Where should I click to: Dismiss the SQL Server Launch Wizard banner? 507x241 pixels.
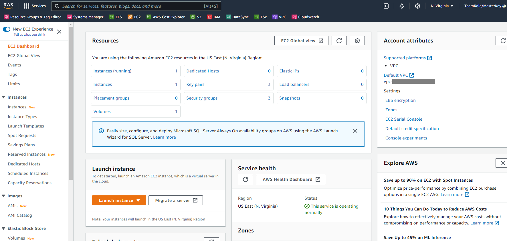355,131
